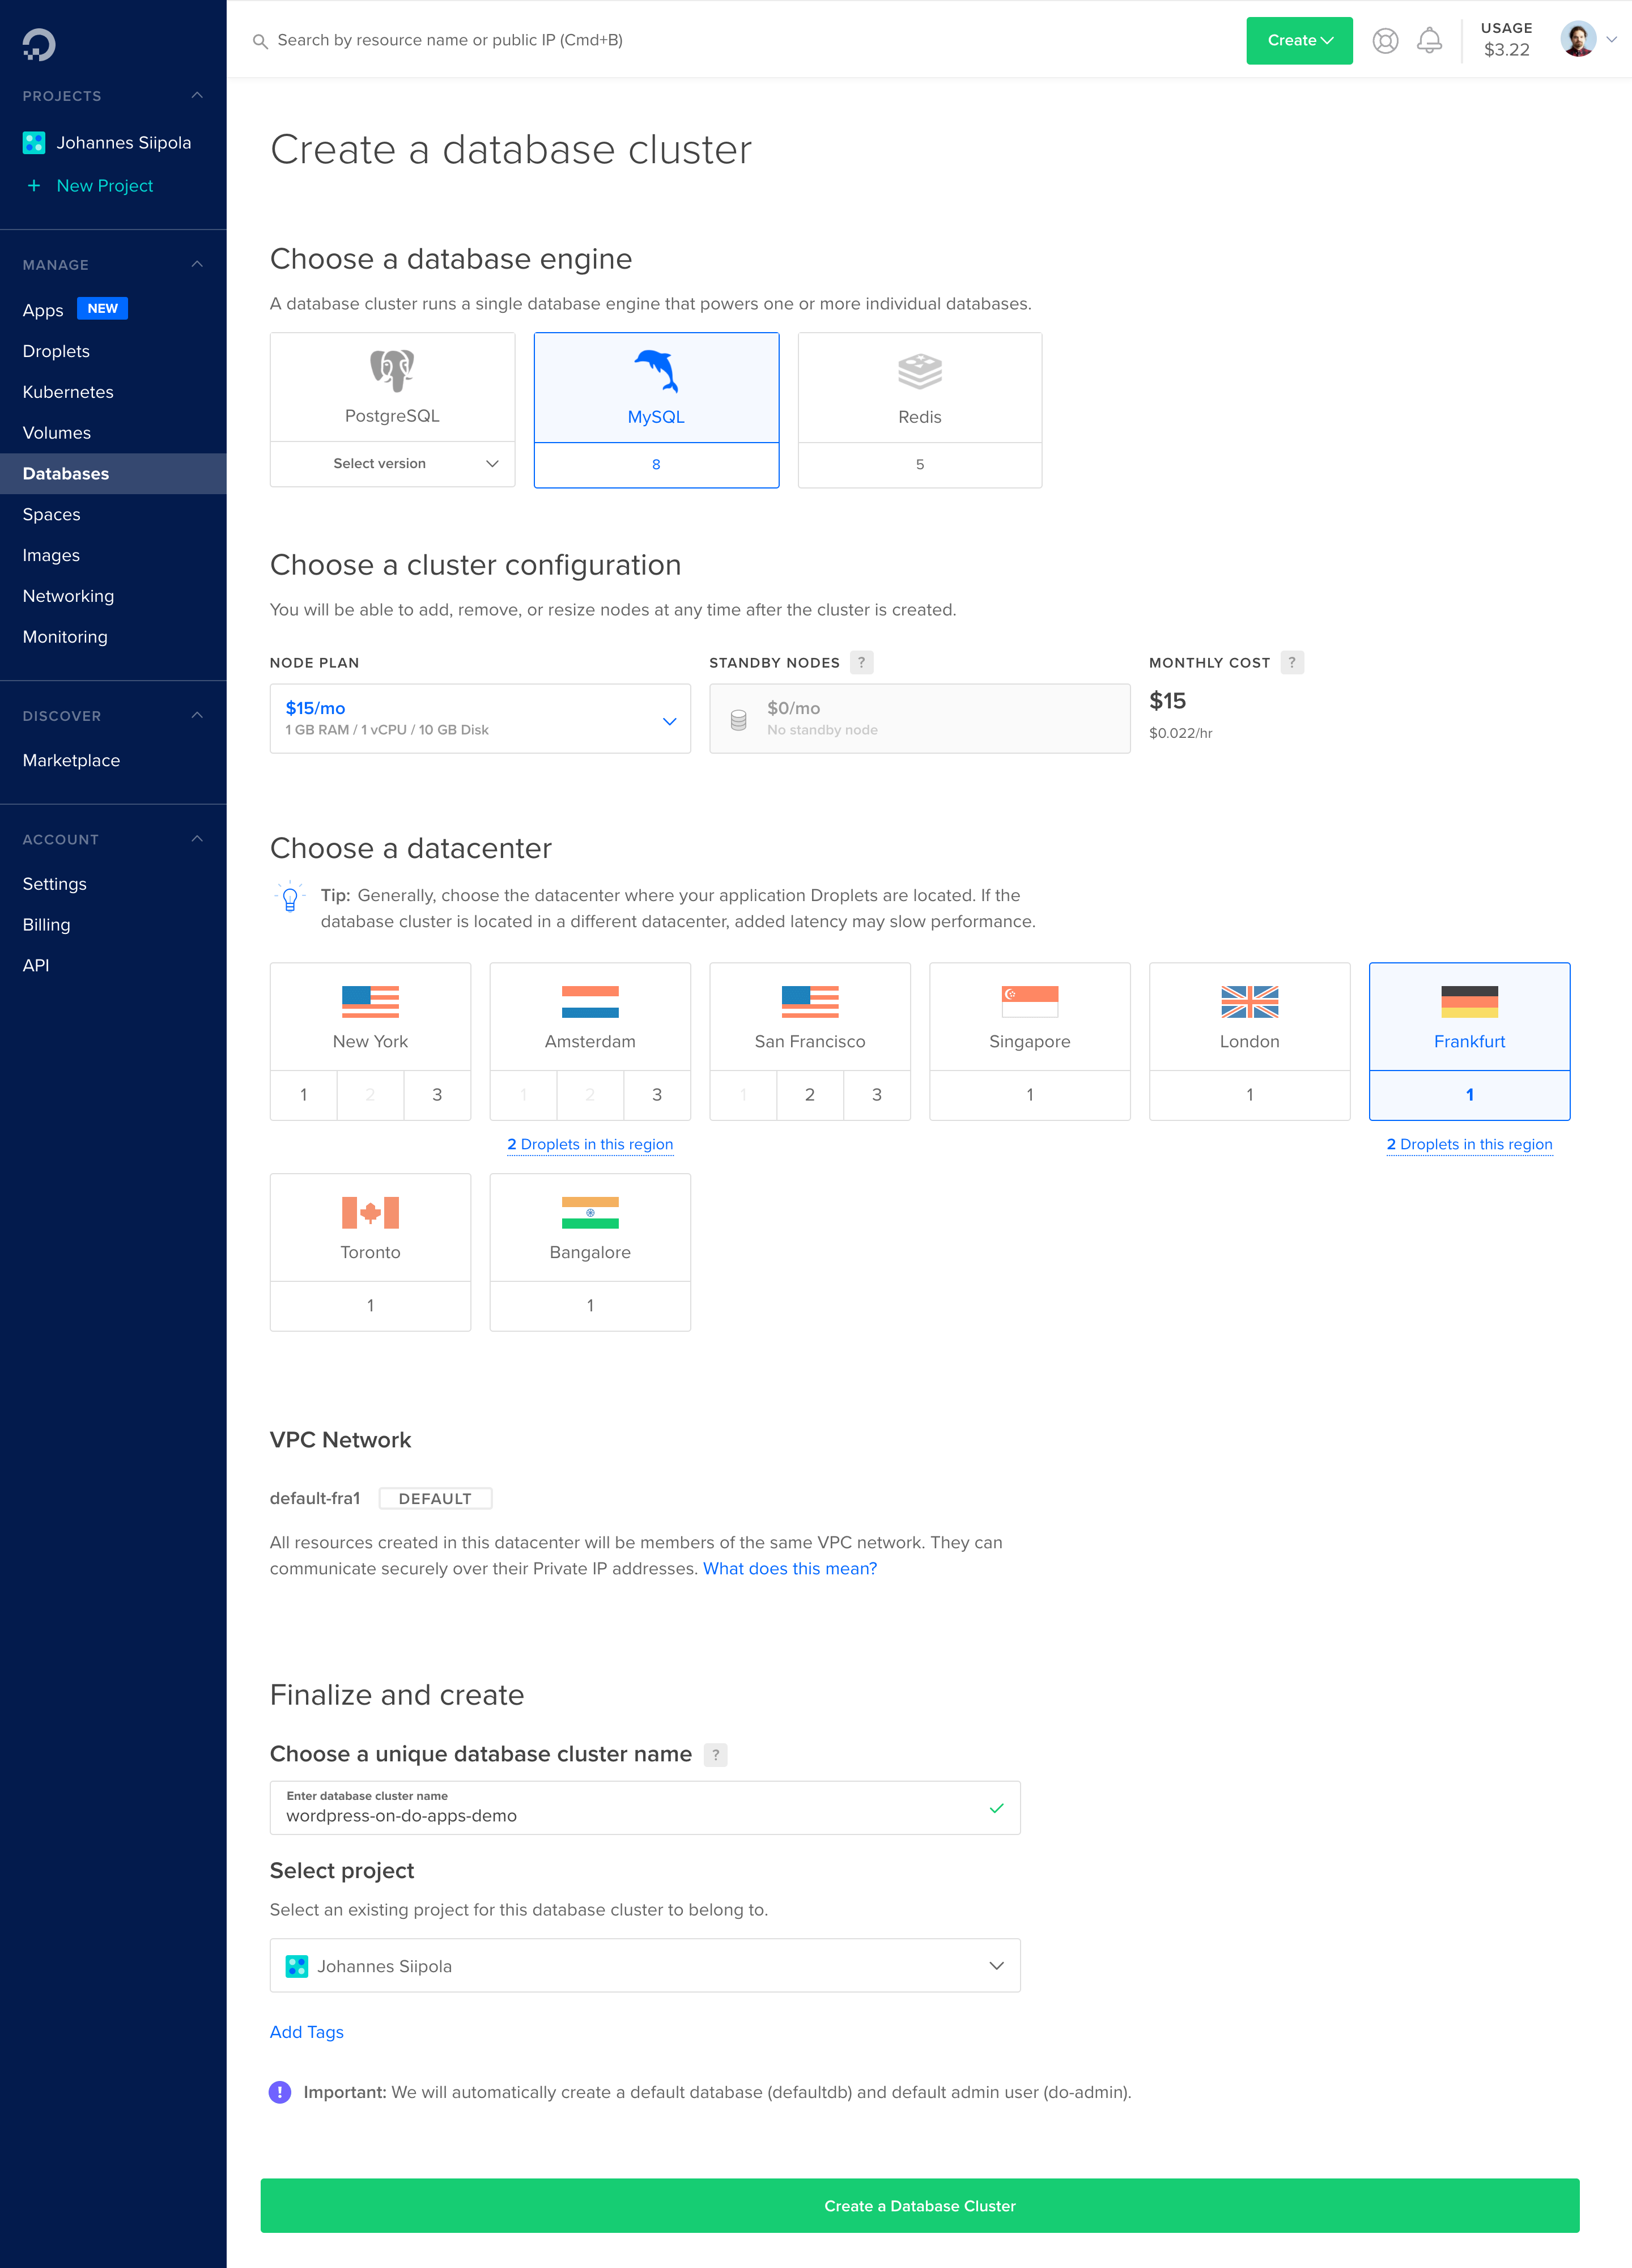Select the Singapore datacenter
Screen dimensions: 1632x2268
click(1029, 1017)
